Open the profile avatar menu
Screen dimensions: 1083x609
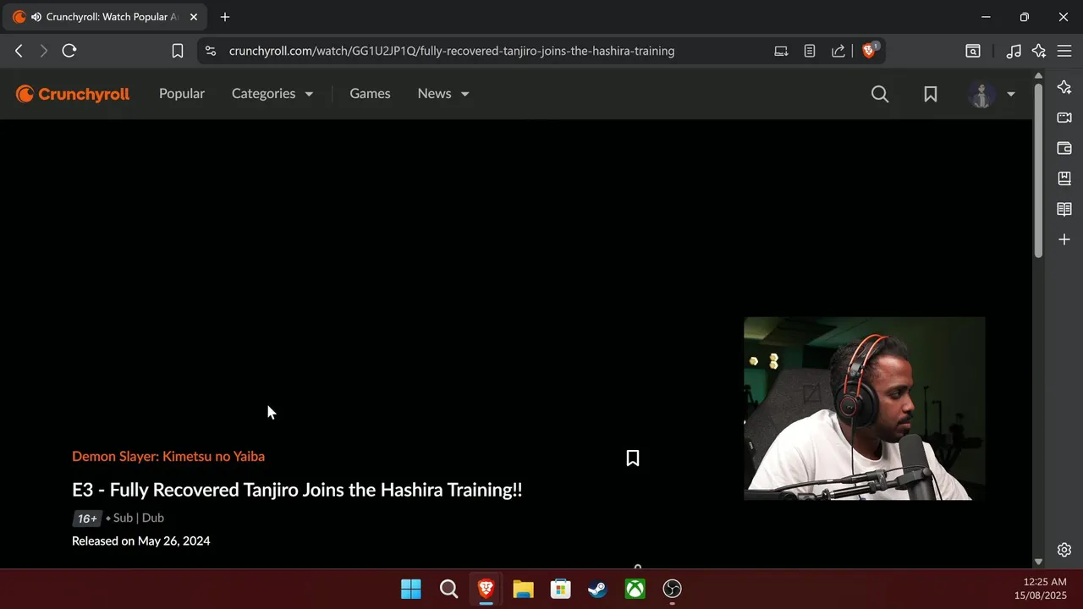coord(992,94)
